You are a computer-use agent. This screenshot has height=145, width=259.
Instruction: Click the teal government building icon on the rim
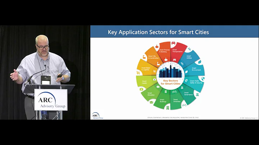click(197, 95)
